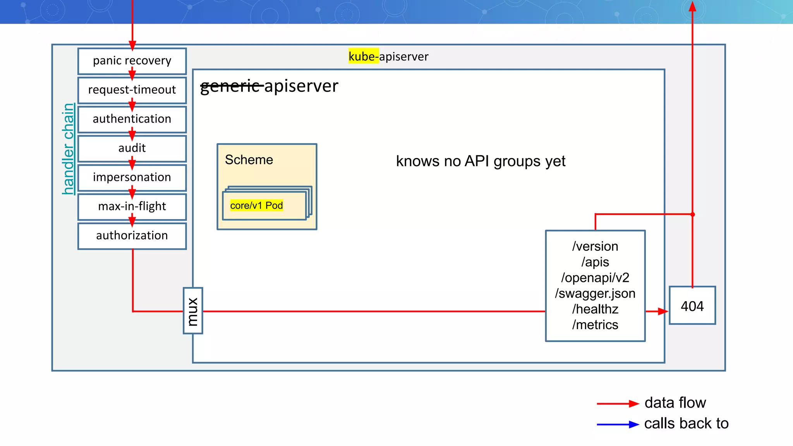The image size is (793, 446).
Task: Click the Scheme box title
Action: pyautogui.click(x=249, y=160)
